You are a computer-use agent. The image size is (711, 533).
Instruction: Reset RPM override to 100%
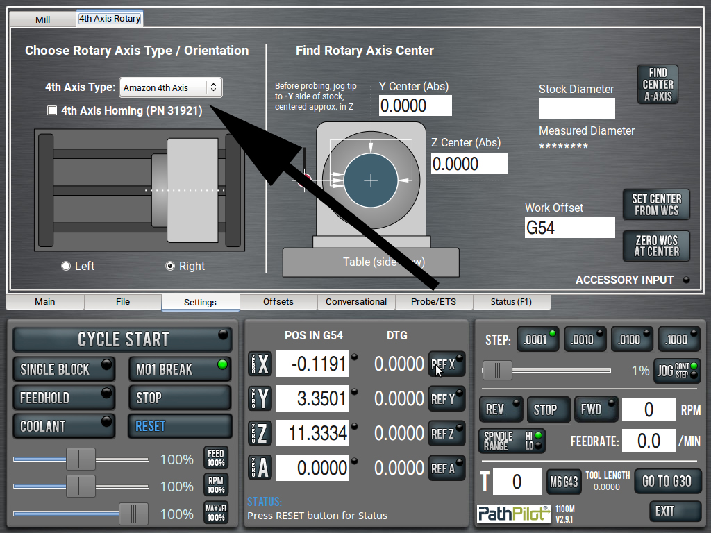click(215, 486)
